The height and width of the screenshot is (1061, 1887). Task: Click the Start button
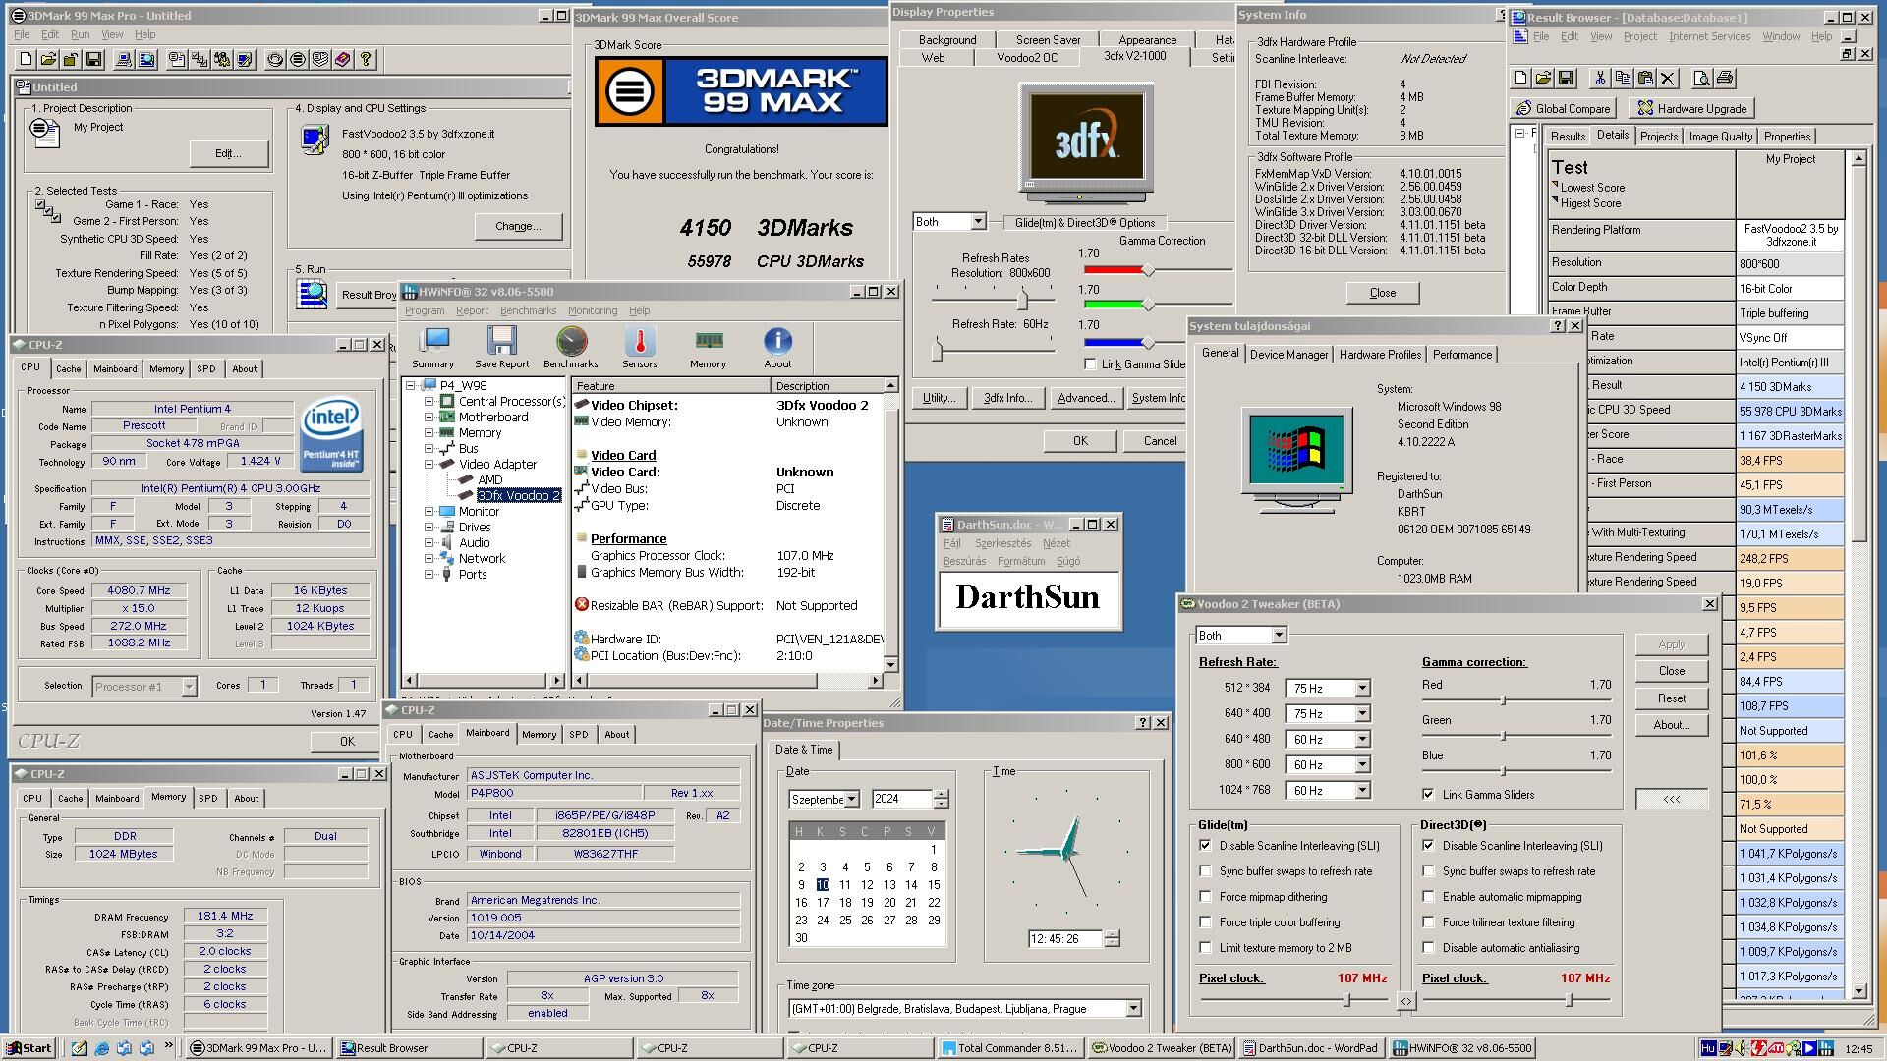28,1048
